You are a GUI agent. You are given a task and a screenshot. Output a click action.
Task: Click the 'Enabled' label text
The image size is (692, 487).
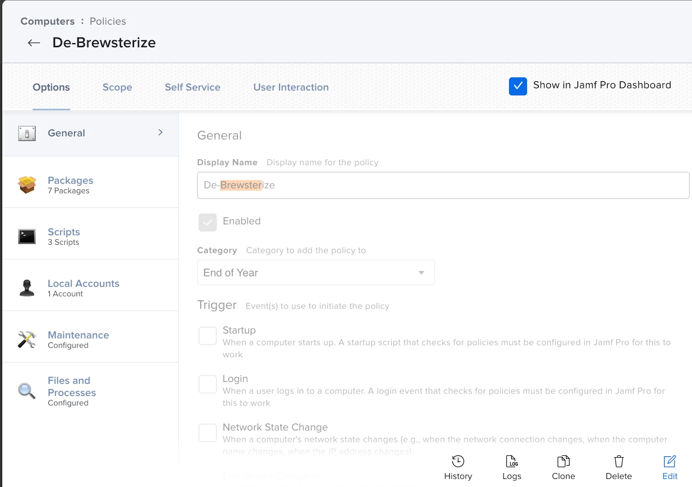pyautogui.click(x=242, y=221)
